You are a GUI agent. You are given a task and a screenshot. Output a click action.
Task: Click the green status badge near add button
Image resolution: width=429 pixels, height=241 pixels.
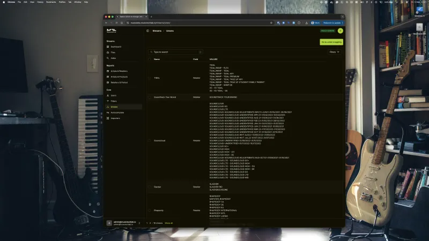tap(328, 31)
